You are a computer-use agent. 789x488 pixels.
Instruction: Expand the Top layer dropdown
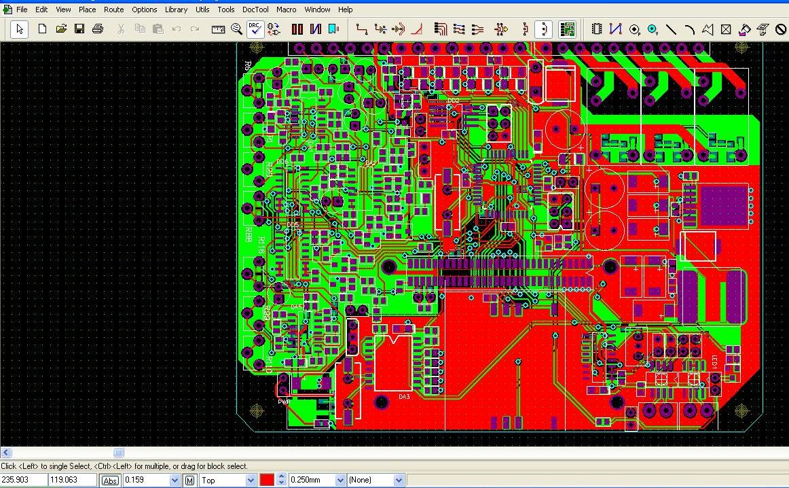251,481
